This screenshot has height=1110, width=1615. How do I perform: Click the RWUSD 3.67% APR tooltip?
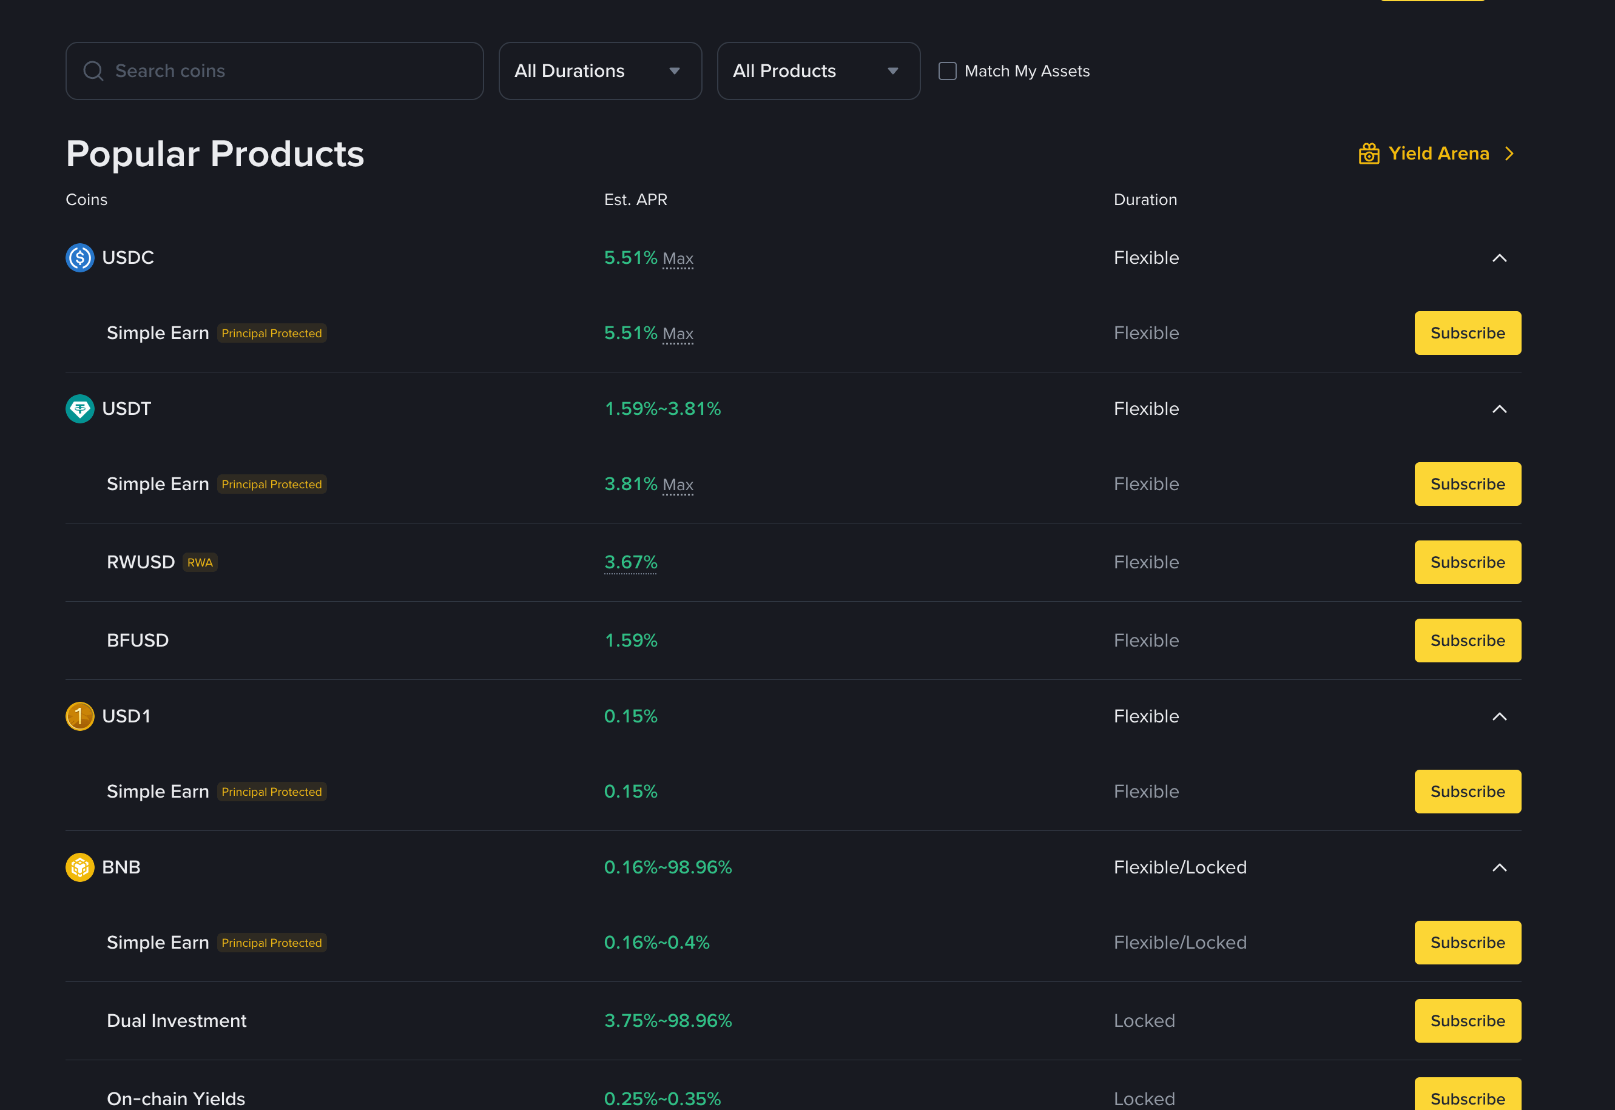[x=630, y=562]
